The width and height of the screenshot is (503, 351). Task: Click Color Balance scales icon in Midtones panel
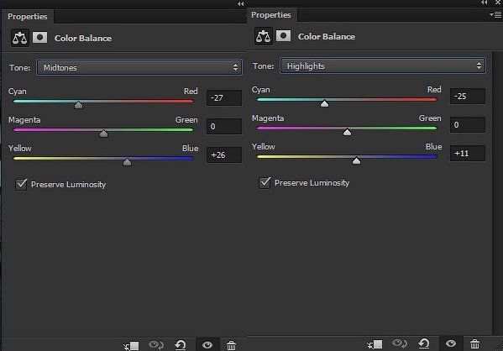point(20,38)
